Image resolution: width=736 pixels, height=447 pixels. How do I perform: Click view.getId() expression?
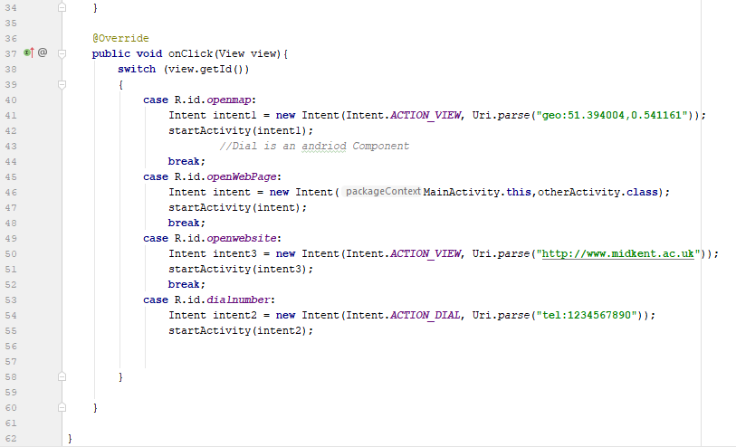tap(206, 69)
